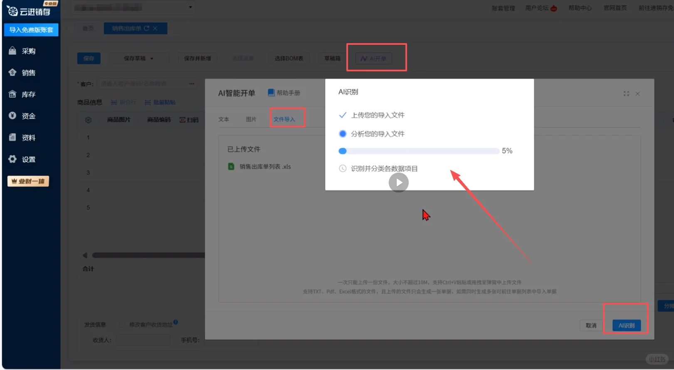Click the table horizontal scrollbar

click(148, 256)
